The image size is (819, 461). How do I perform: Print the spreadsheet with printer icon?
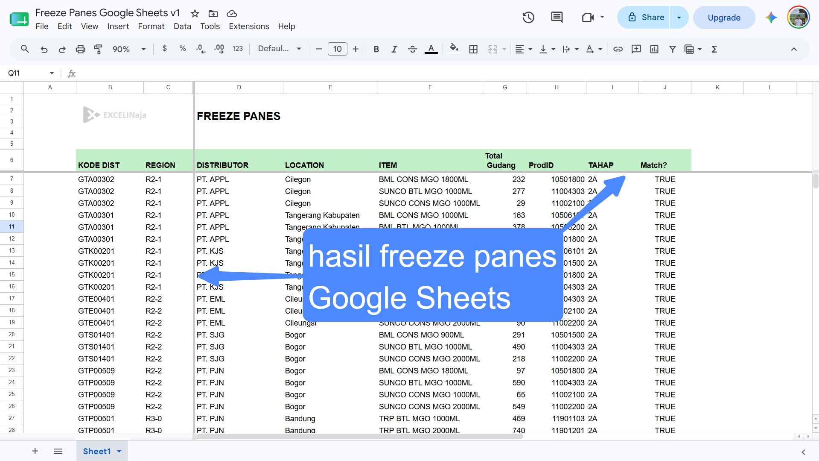[x=80, y=49]
